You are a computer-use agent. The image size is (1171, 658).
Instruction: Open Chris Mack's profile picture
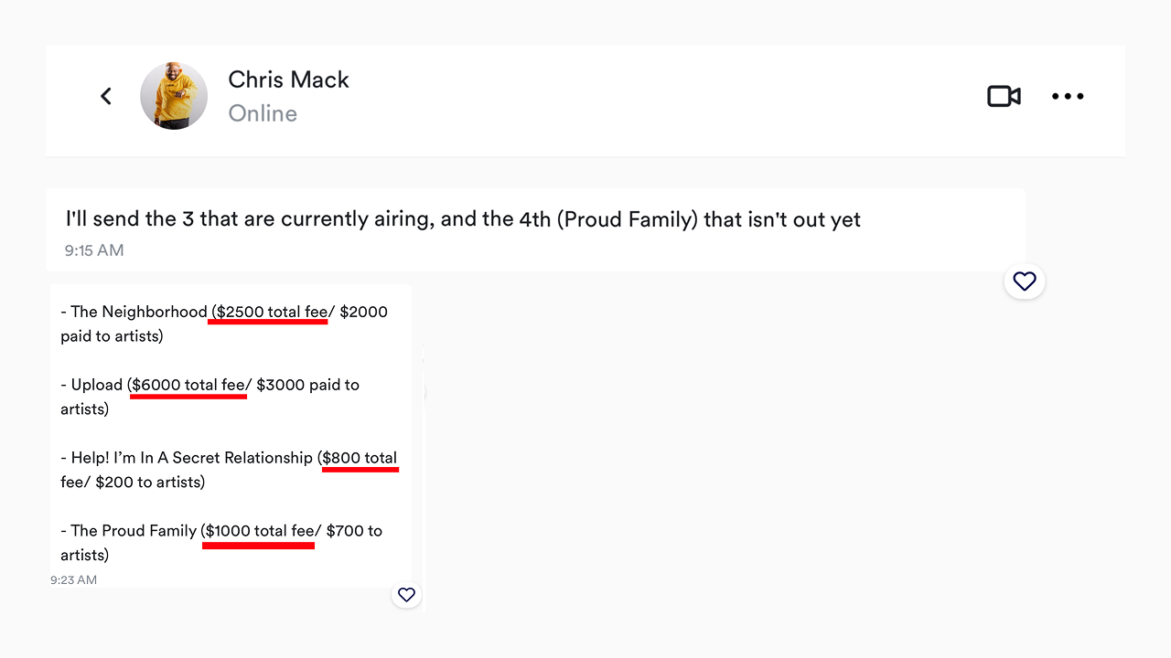(x=174, y=96)
